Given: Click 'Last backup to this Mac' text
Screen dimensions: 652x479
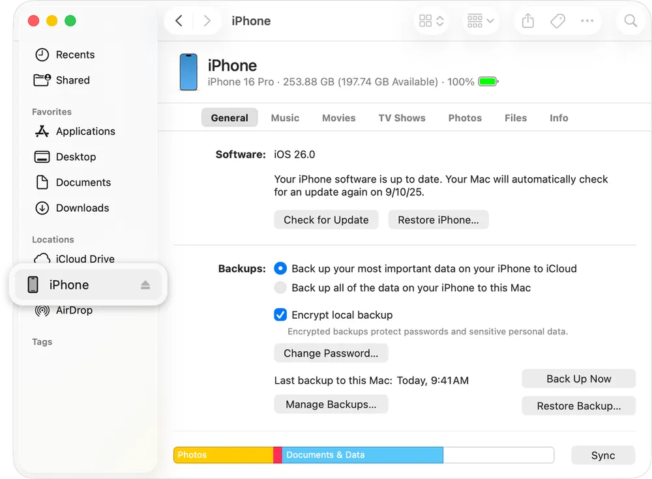Looking at the screenshot, I should click(x=333, y=381).
